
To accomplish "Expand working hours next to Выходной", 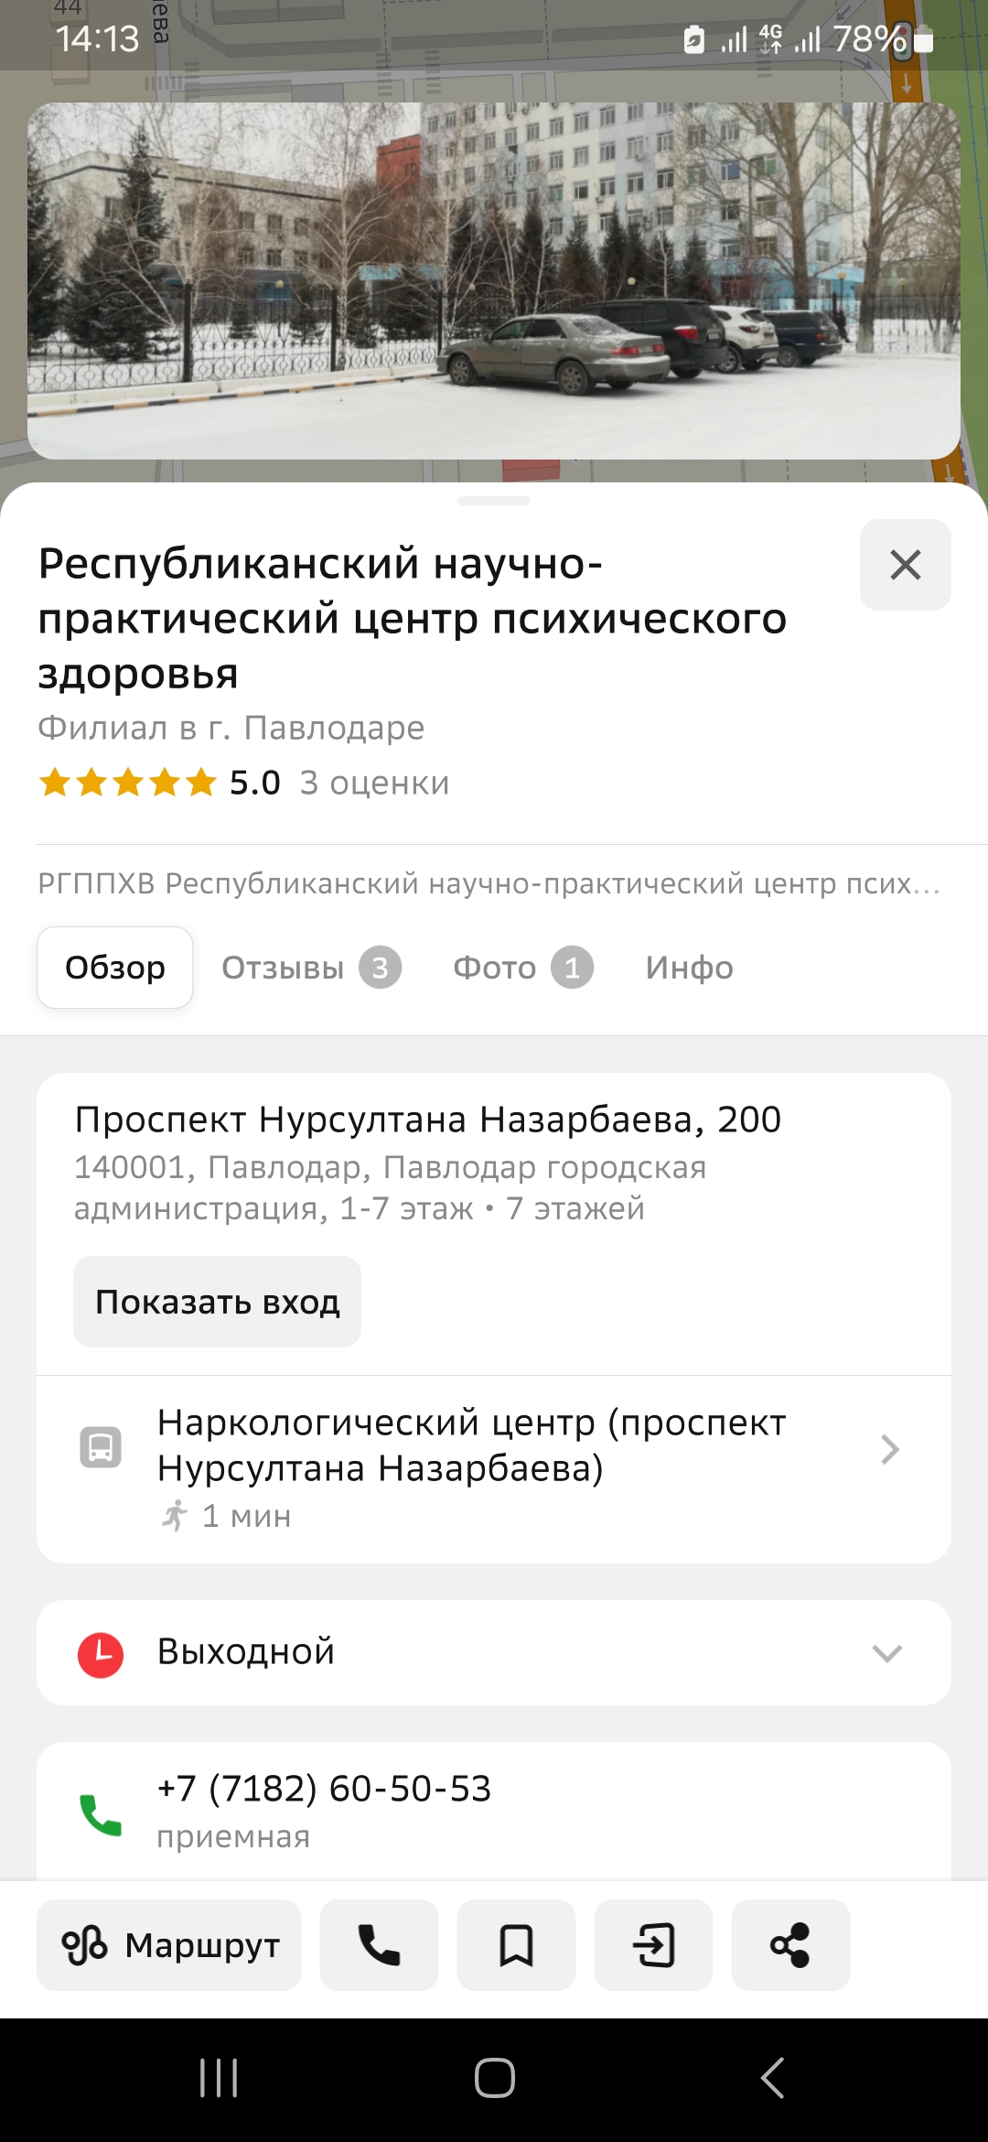I will tap(886, 1653).
